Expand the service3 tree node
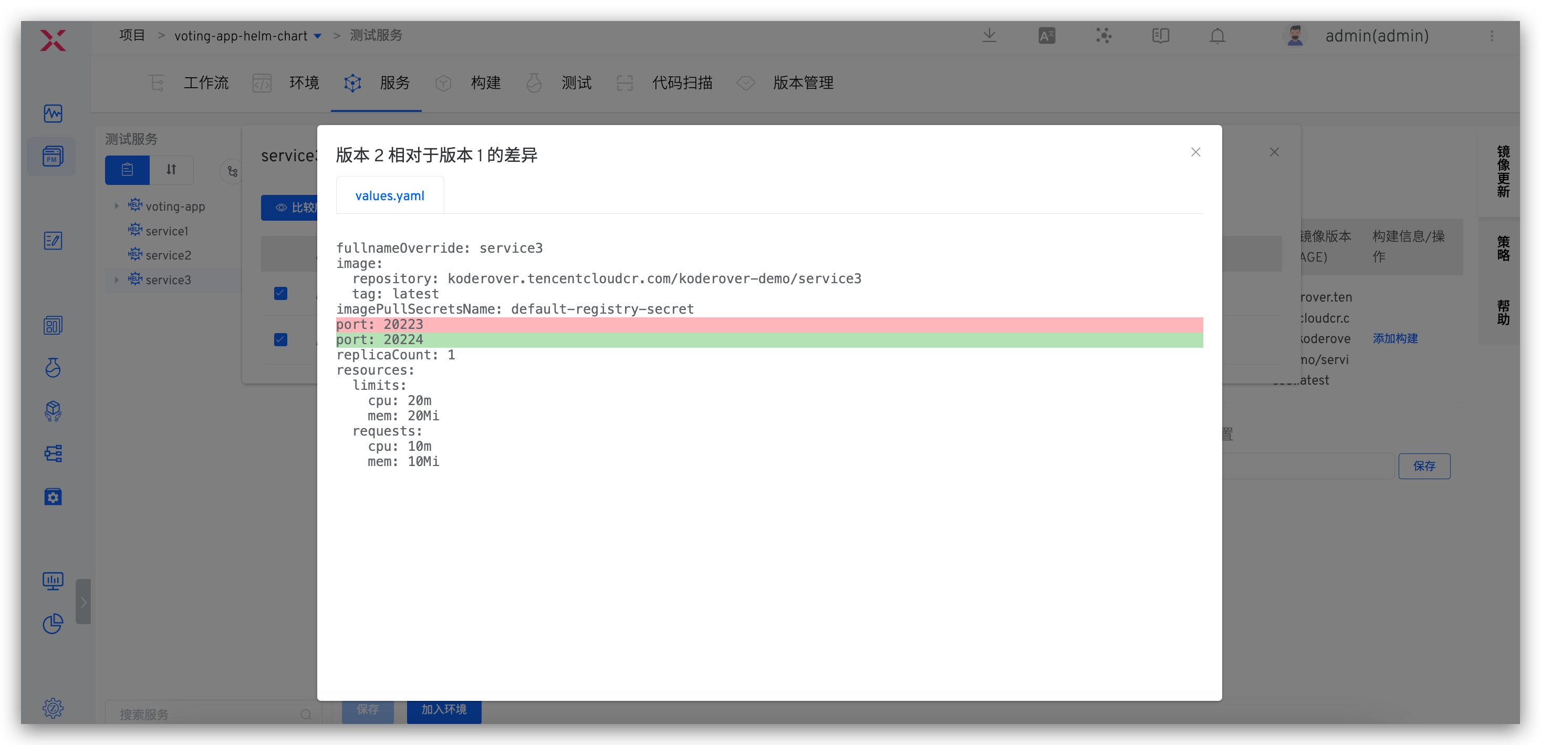This screenshot has width=1541, height=745. click(117, 280)
